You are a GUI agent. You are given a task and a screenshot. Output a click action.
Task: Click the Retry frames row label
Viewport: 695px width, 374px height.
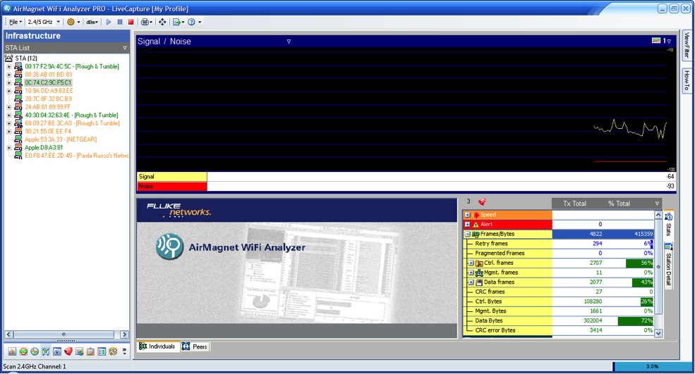(x=491, y=244)
